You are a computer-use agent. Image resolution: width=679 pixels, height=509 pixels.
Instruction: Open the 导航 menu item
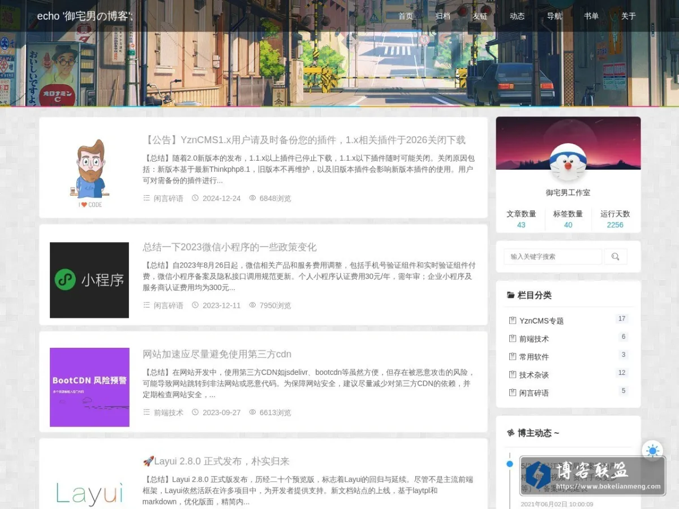555,16
